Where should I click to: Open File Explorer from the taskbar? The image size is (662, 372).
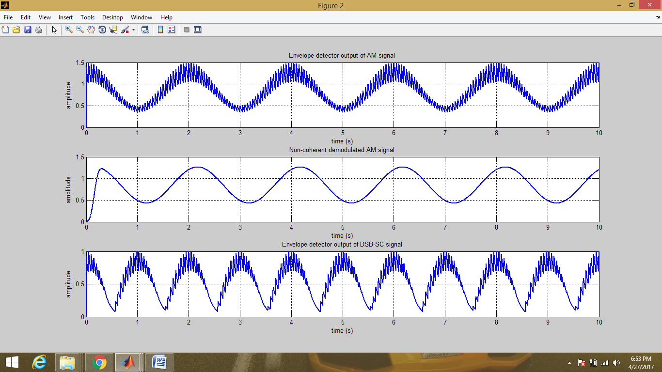click(x=67, y=362)
